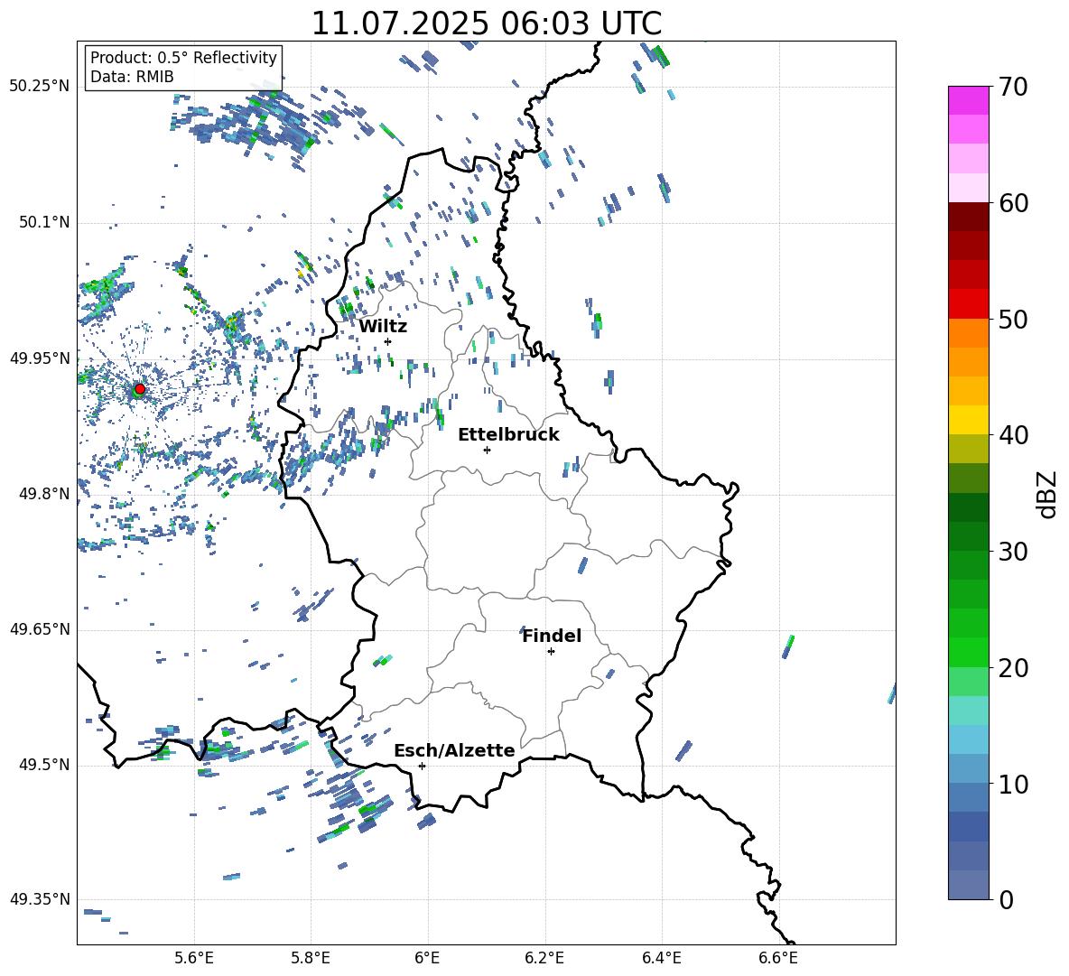The image size is (1069, 976).
Task: Click the 10 tick on the colorbar
Action: pos(1013,784)
